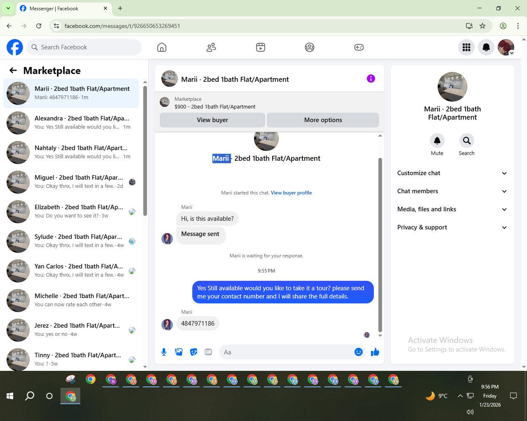Click the install app icon in address bar
This screenshot has width=527, height=421.
pyautogui.click(x=469, y=26)
